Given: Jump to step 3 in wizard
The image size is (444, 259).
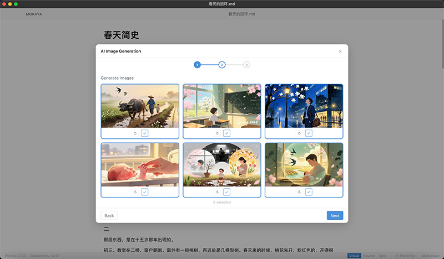Looking at the screenshot, I should [246, 65].
